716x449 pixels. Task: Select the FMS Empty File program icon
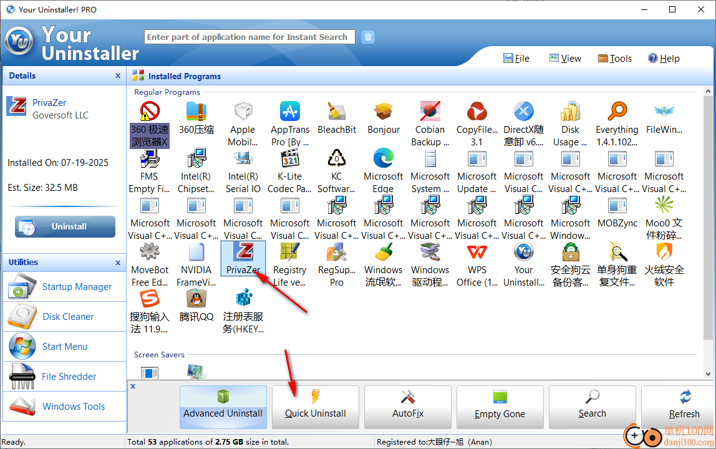click(x=149, y=158)
